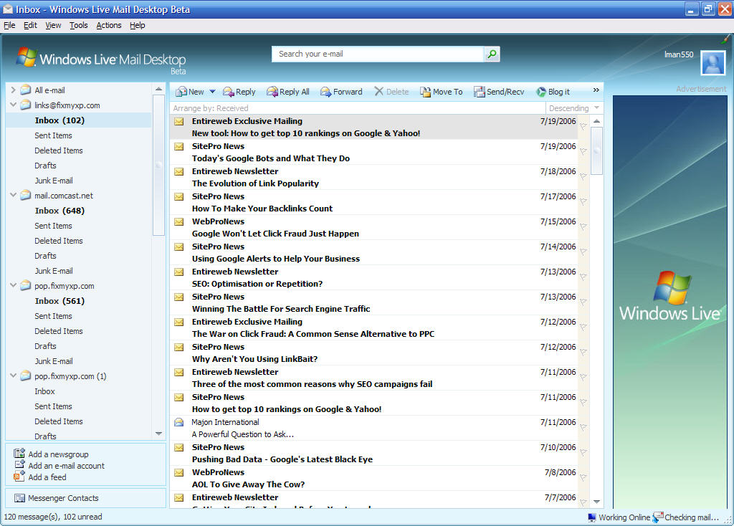
Task: Toggle flag on Today's Google Bots message
Action: pos(583,151)
